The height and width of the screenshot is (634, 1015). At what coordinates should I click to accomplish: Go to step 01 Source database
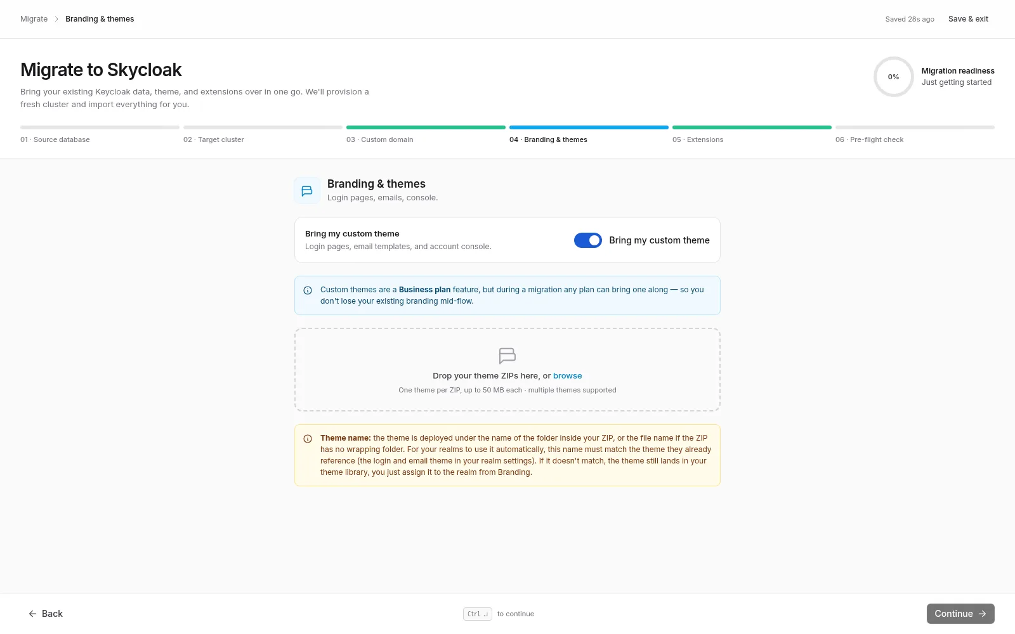coord(100,134)
